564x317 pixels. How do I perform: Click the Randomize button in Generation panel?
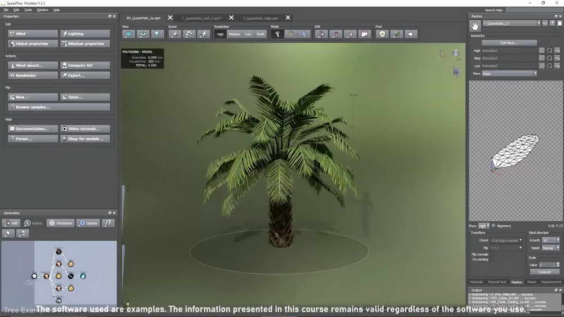(x=61, y=223)
